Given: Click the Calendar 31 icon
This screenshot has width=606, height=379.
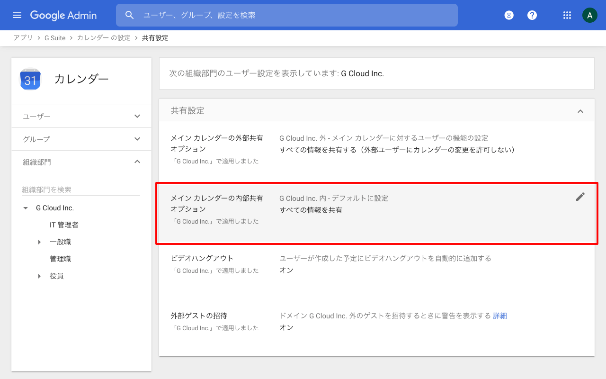Looking at the screenshot, I should click(x=30, y=79).
